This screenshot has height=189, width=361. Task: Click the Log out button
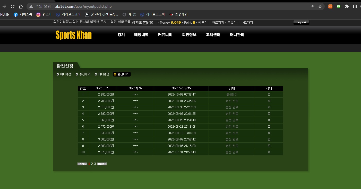pos(301,23)
